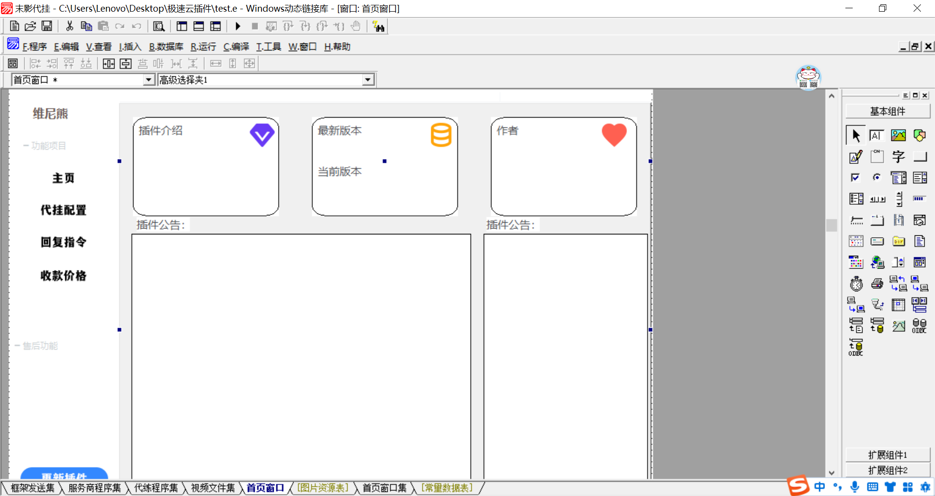
Task: Expand the 扩展组件1 component panel
Action: tap(887, 455)
